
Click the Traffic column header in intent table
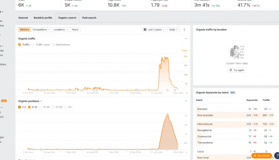pos(266,100)
